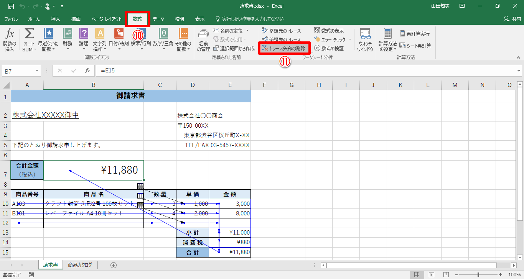Select the 請求書 sheet tab
This screenshot has height=279, width=524.
[x=51, y=265]
